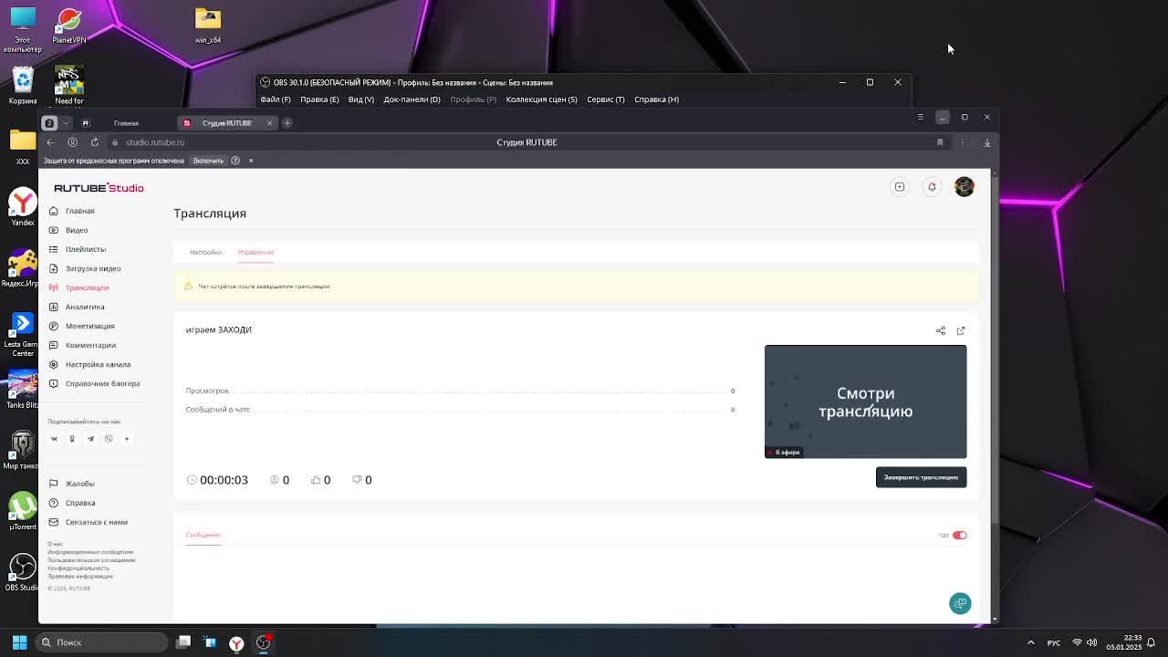Open Загрузка видео in the sidebar

(x=92, y=268)
